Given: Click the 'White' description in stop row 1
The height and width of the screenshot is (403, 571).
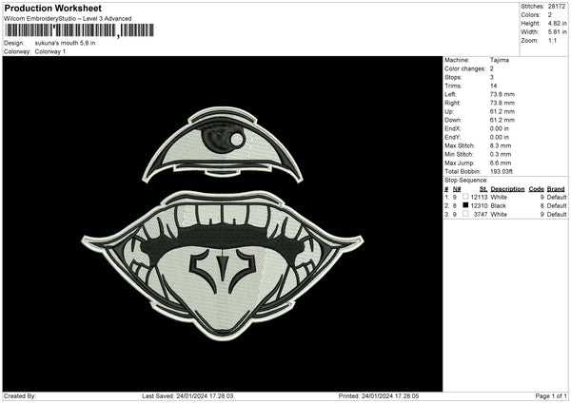Looking at the screenshot, I should (x=499, y=197).
